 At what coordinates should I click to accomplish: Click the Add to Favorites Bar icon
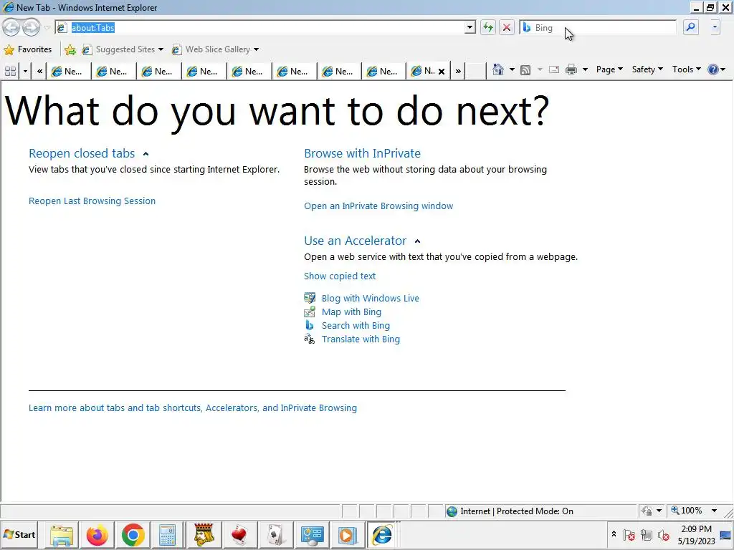(x=70, y=49)
